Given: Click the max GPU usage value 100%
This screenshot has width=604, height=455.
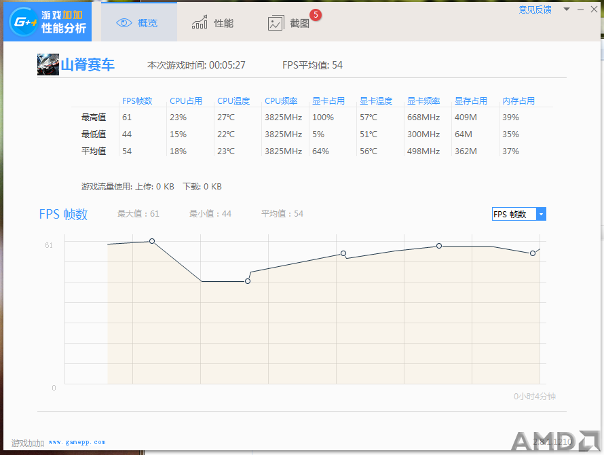Looking at the screenshot, I should 323,117.
